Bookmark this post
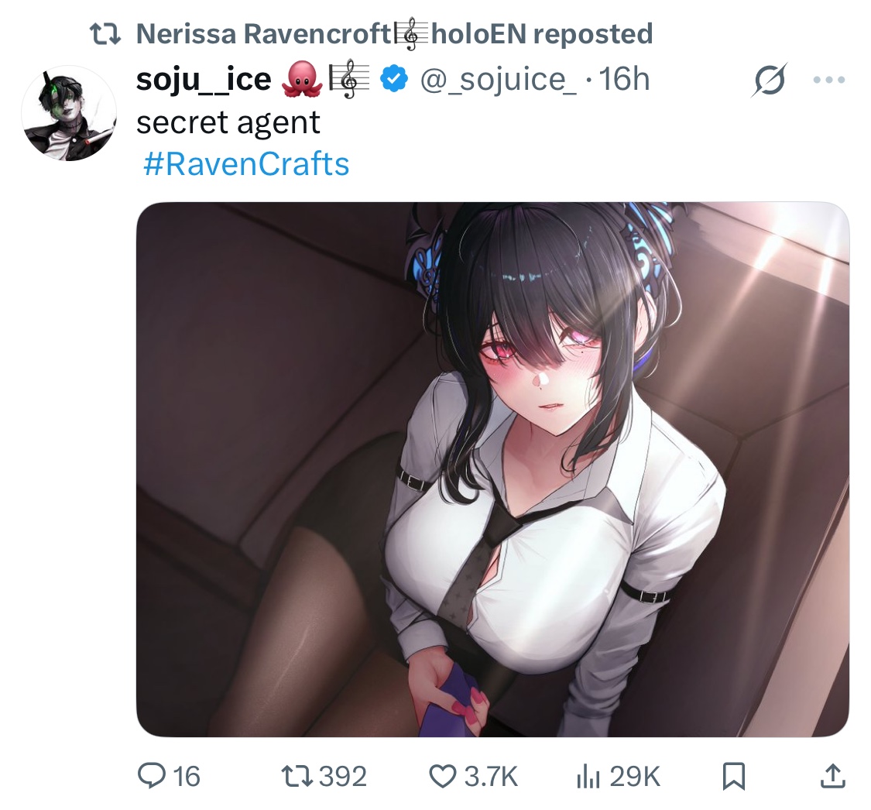 tap(733, 776)
